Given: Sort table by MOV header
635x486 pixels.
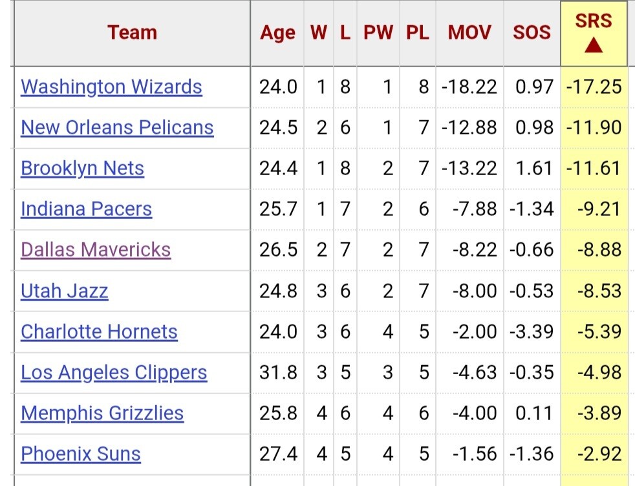Looking at the screenshot, I should pyautogui.click(x=469, y=32).
